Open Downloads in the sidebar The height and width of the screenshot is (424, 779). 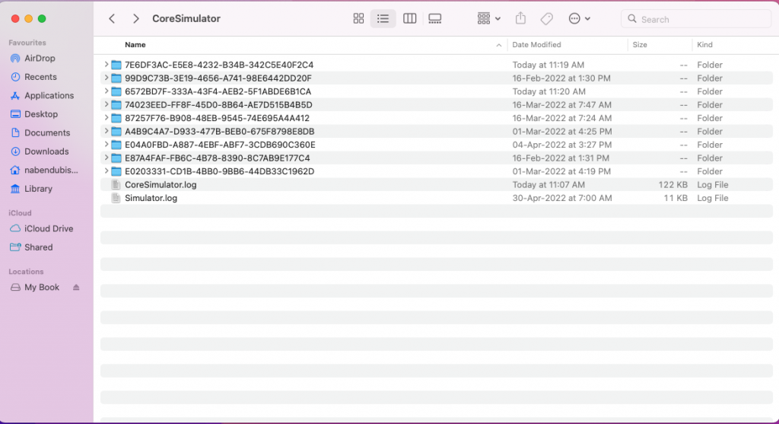46,151
